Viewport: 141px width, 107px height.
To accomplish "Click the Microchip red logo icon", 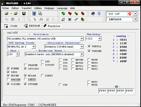I will 130,14.
